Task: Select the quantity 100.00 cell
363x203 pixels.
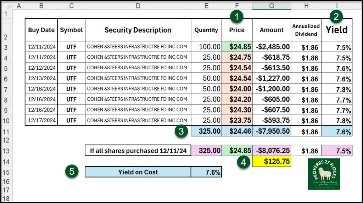Action: (x=206, y=47)
